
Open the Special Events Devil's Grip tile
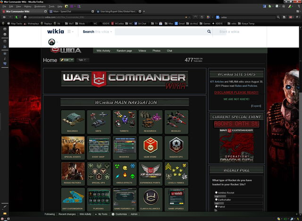tap(73, 148)
